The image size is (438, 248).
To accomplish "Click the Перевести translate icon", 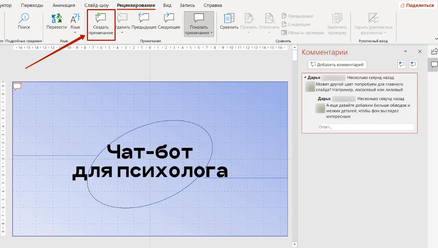I will [x=57, y=18].
